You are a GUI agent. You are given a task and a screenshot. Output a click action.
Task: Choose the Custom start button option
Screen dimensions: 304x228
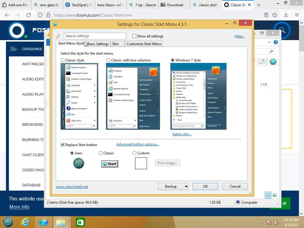tap(134, 153)
